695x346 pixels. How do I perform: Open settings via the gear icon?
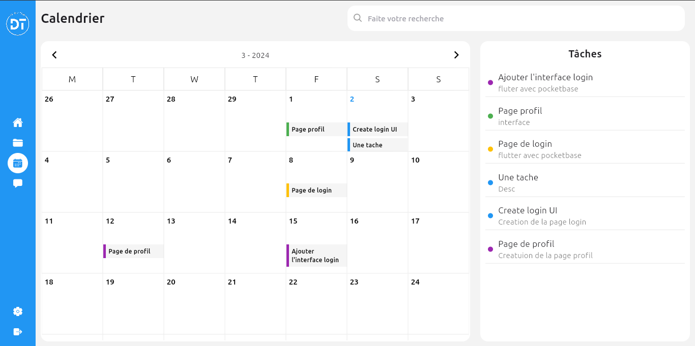18,311
